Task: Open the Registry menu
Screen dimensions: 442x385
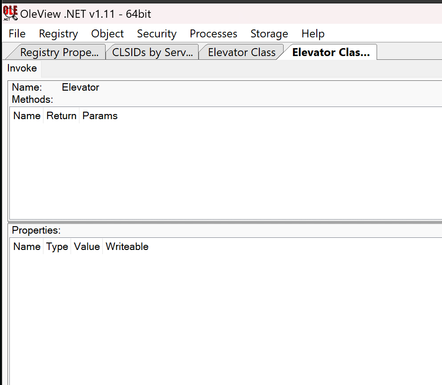Action: [x=58, y=34]
